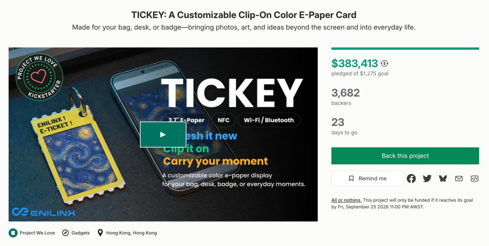Click the TICKEY project title heading

(x=244, y=14)
